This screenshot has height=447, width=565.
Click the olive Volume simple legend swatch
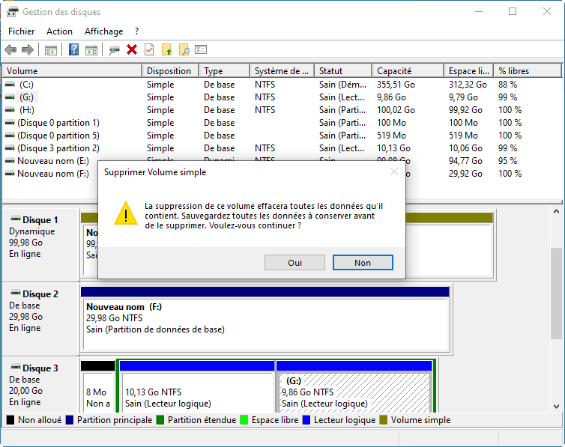[x=384, y=420]
